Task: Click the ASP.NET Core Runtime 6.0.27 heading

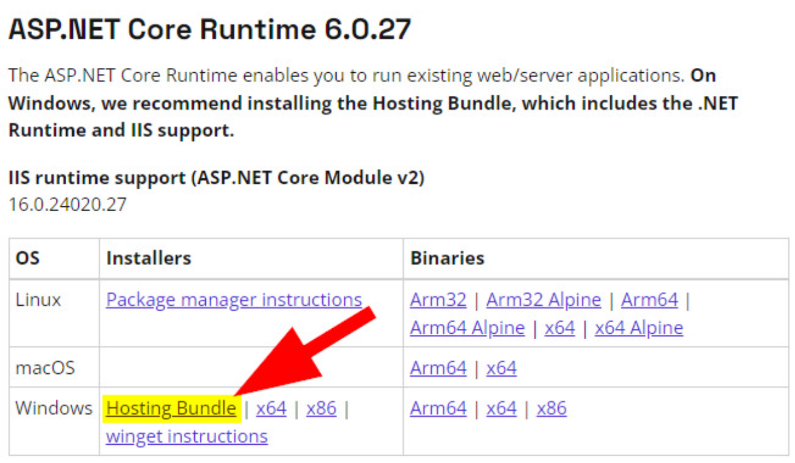Action: click(210, 29)
